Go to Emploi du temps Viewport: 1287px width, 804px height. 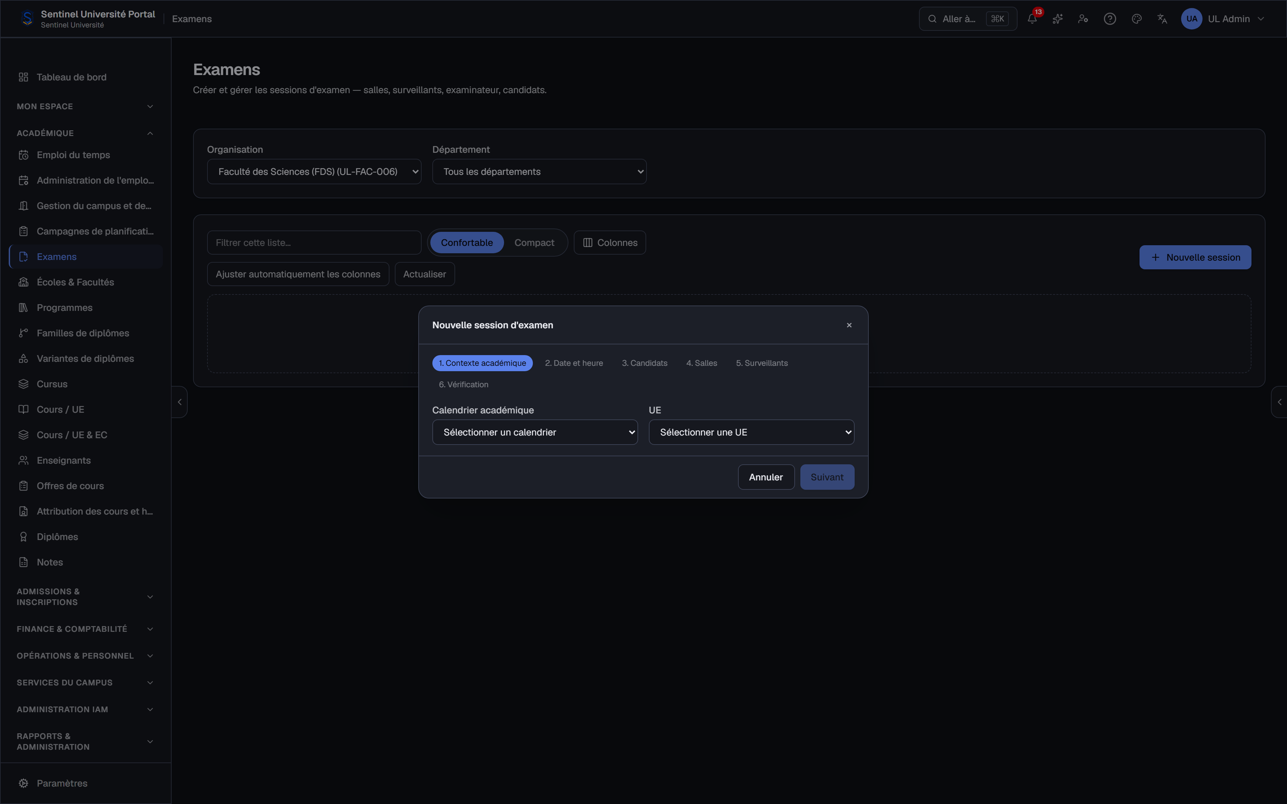pos(85,155)
